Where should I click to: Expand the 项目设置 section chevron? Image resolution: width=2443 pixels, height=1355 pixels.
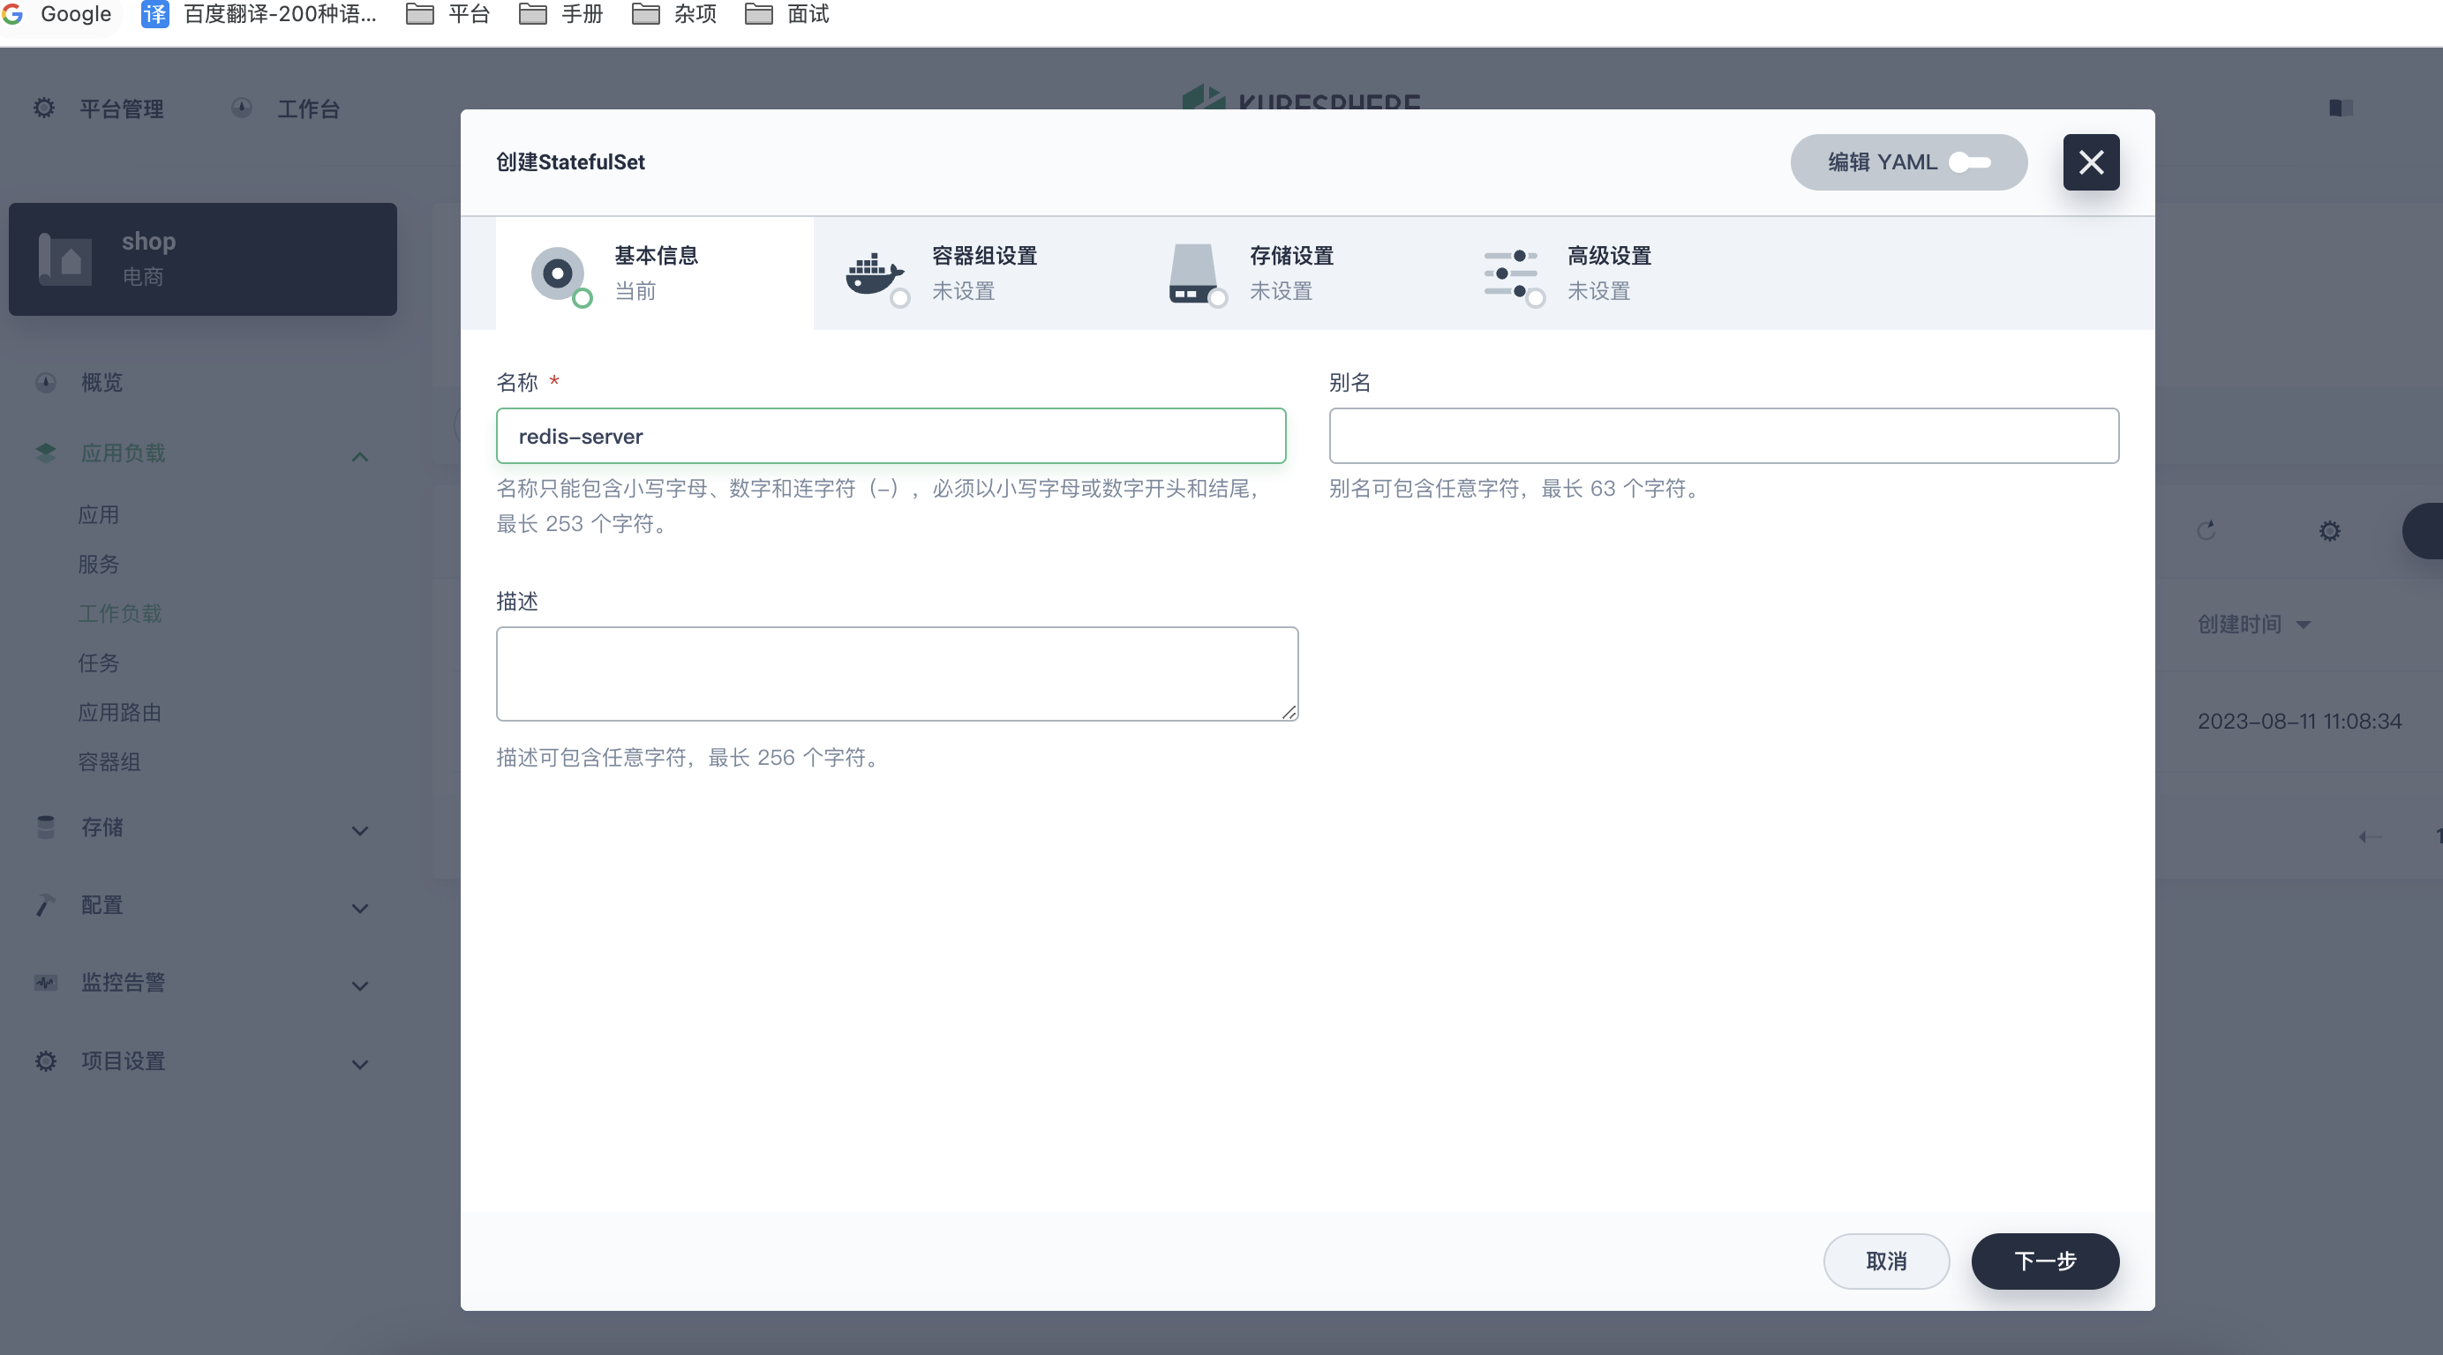(359, 1064)
